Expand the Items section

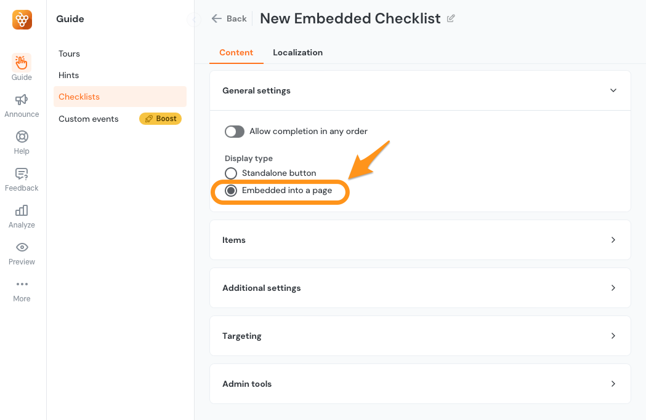[x=613, y=240]
